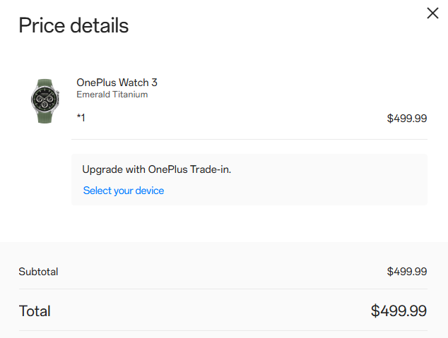This screenshot has width=448, height=338.
Task: Click the item price beside the quantity
Action: (406, 119)
